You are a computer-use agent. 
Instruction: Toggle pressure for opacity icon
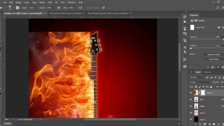(x=58, y=8)
